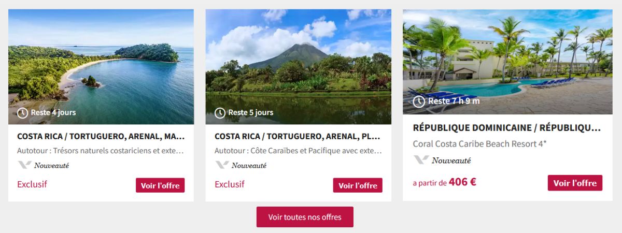This screenshot has height=233, width=622.
Task: Click "Voir toutes nos offres" button
Action: coord(305,217)
